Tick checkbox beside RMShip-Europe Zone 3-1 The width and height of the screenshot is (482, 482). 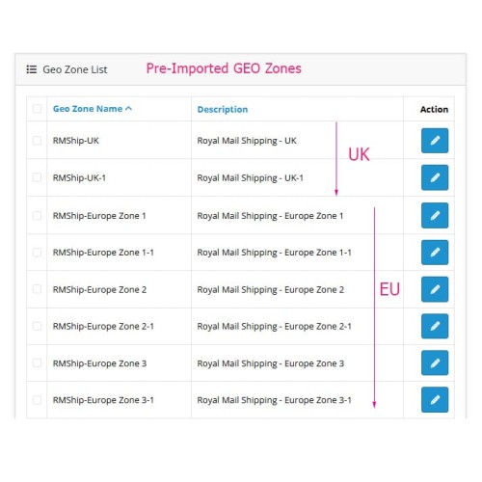click(x=37, y=400)
